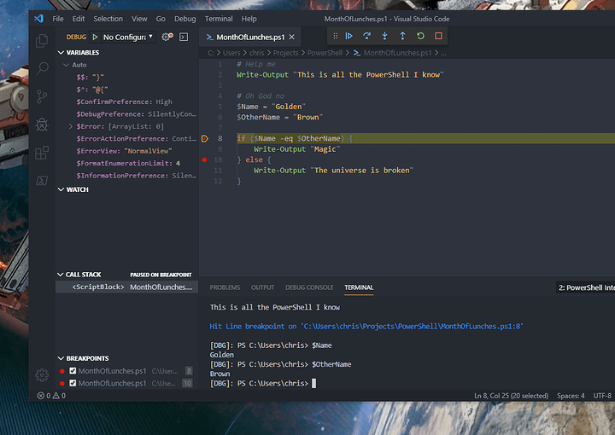Open the Selection menu
The width and height of the screenshot is (615, 435).
click(x=108, y=19)
